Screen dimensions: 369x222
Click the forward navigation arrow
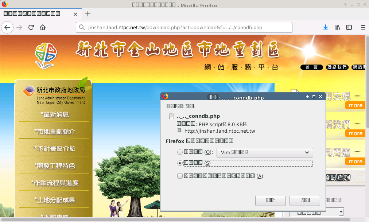tap(19, 27)
